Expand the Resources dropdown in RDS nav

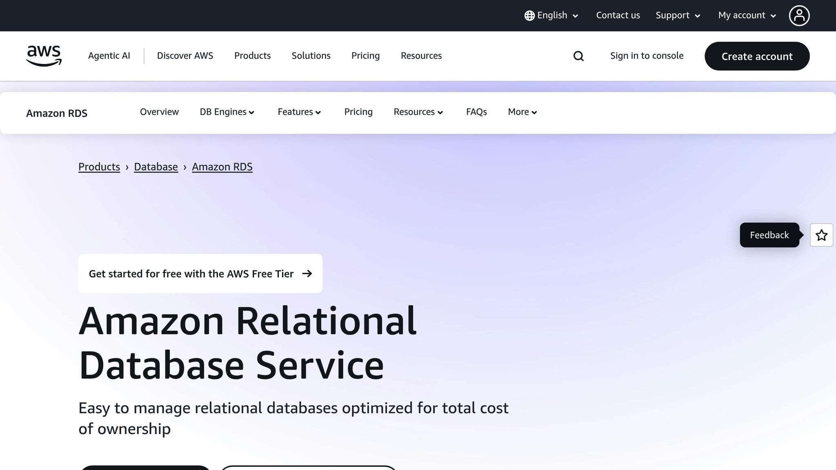[x=418, y=112]
